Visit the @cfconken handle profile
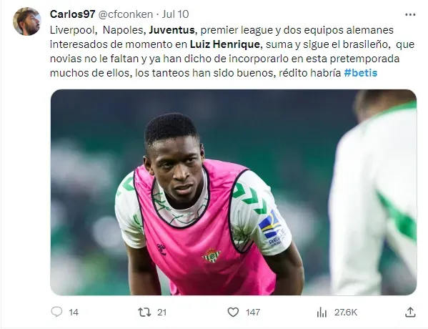Image resolution: width=428 pixels, height=329 pixels. click(x=125, y=14)
